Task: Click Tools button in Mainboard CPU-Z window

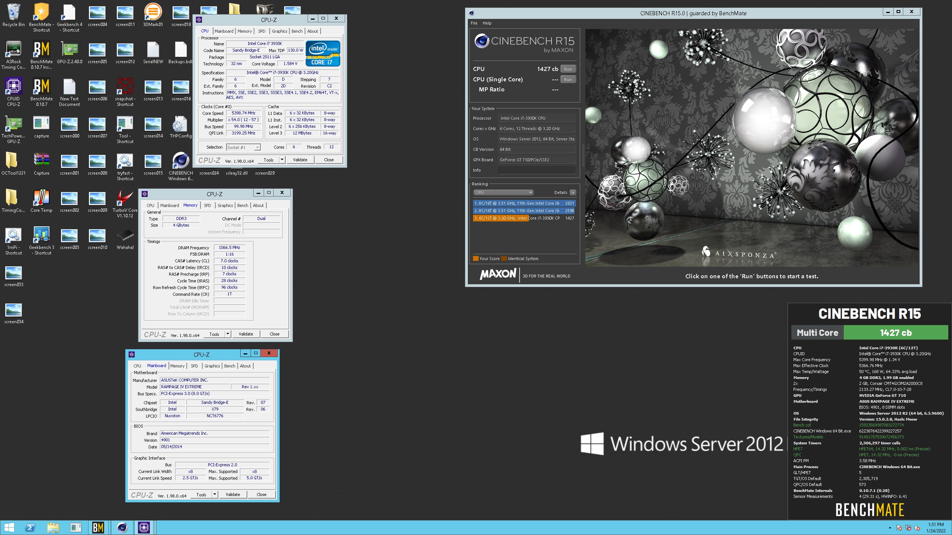Action: [x=201, y=495]
